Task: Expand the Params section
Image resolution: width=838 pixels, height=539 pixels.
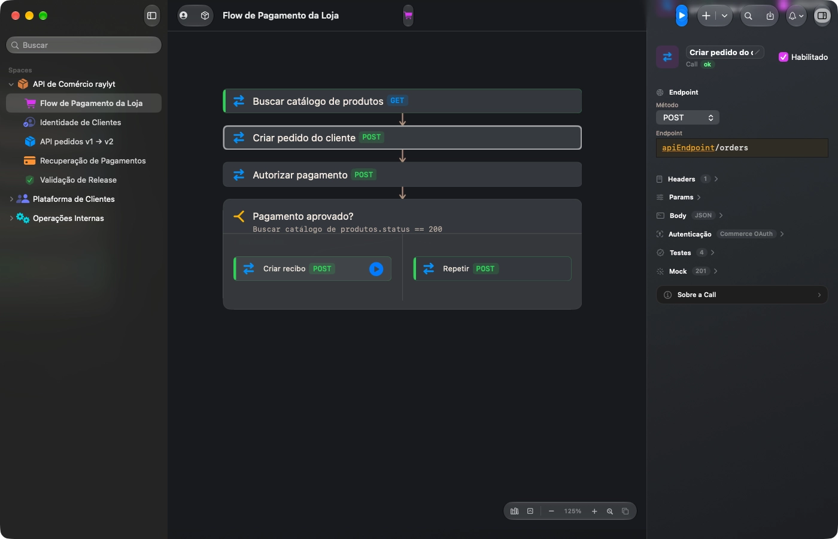Action: click(x=679, y=197)
